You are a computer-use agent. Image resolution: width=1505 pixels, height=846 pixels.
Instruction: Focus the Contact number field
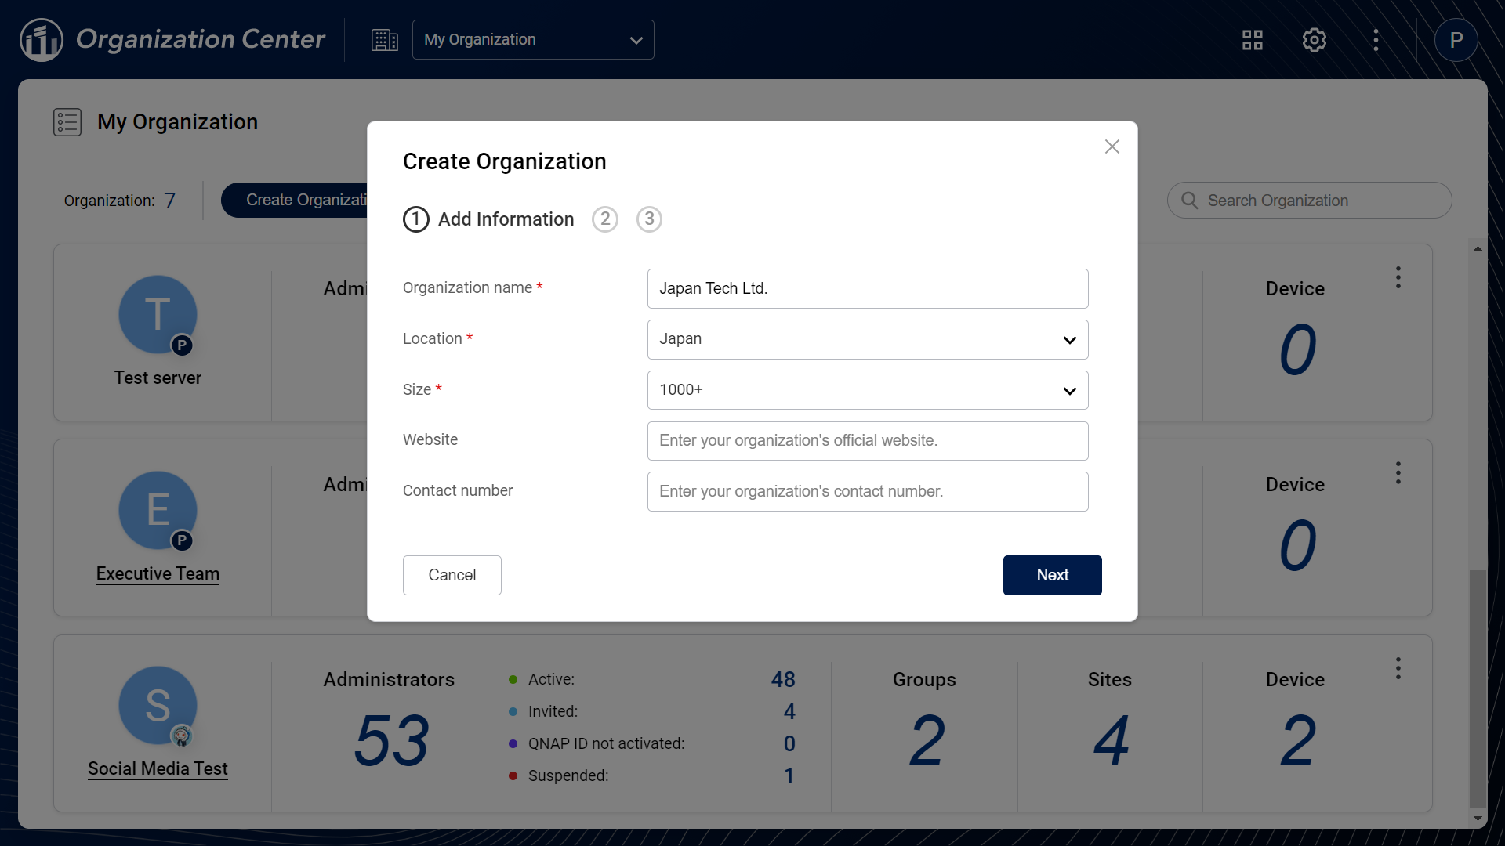(x=867, y=491)
